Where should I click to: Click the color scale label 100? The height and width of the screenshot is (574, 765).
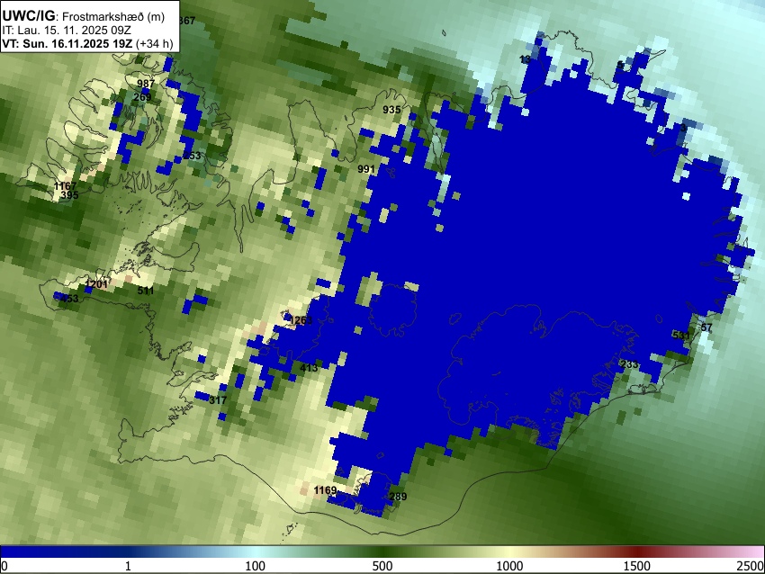point(255,566)
